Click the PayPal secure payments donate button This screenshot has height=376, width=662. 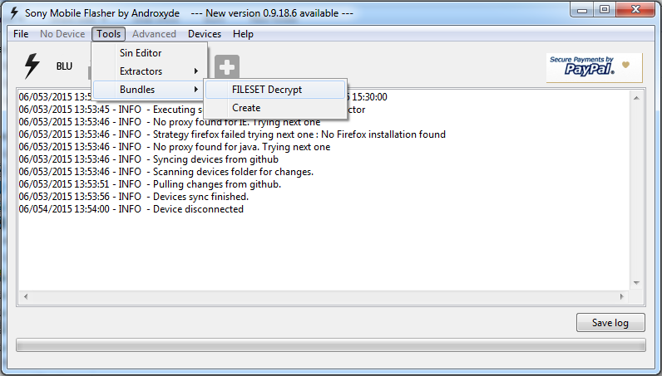coord(594,67)
